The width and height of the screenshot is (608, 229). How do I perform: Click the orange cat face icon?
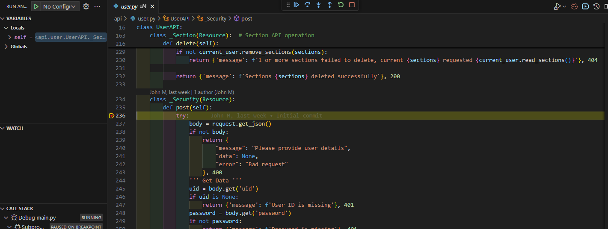[575, 6]
